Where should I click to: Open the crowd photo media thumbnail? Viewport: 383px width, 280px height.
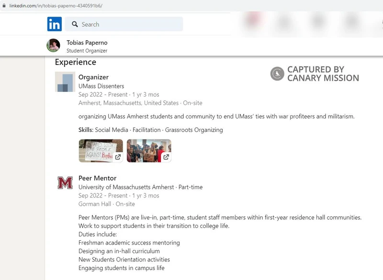click(x=149, y=151)
